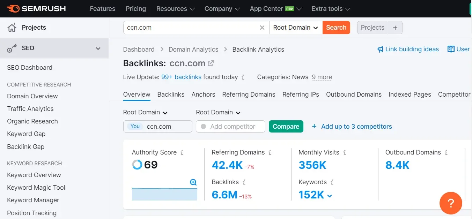The width and height of the screenshot is (472, 219).
Task: Expand the Company menu
Action: coord(222,9)
